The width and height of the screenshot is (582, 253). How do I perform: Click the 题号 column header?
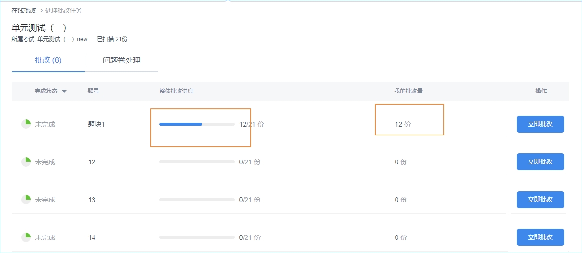click(x=93, y=91)
